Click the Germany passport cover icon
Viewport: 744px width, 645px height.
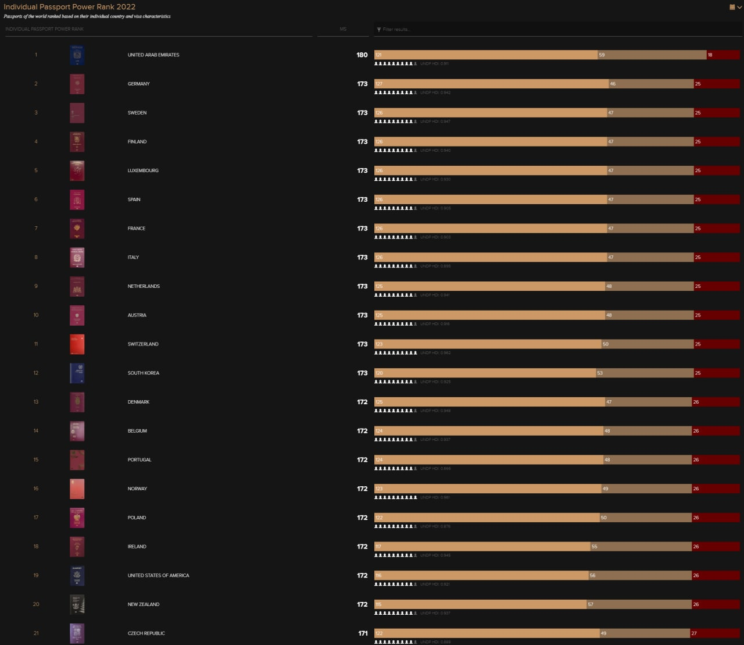77,84
